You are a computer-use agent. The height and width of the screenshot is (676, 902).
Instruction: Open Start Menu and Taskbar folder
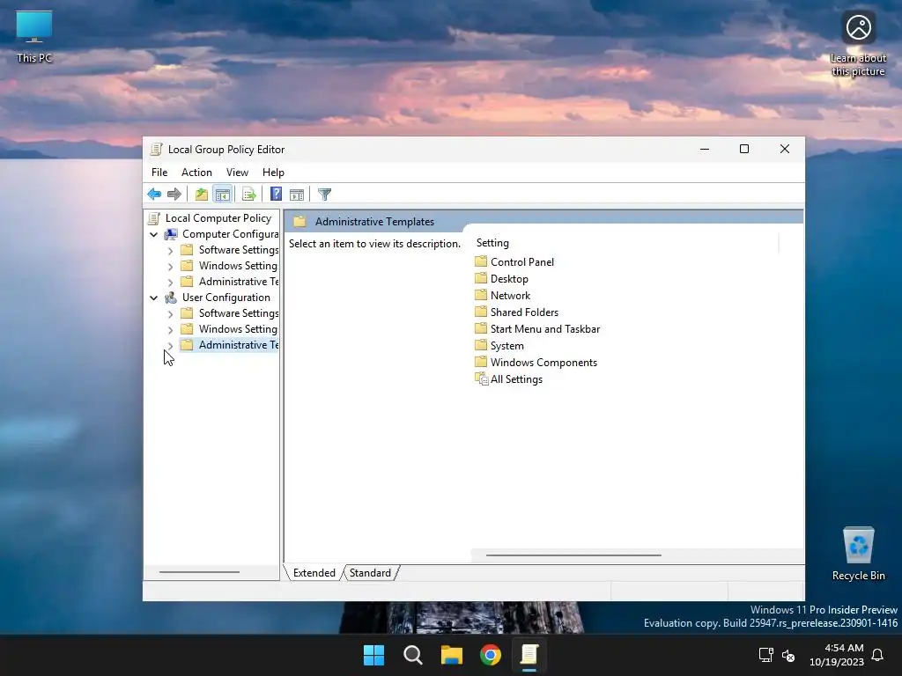coord(537,328)
